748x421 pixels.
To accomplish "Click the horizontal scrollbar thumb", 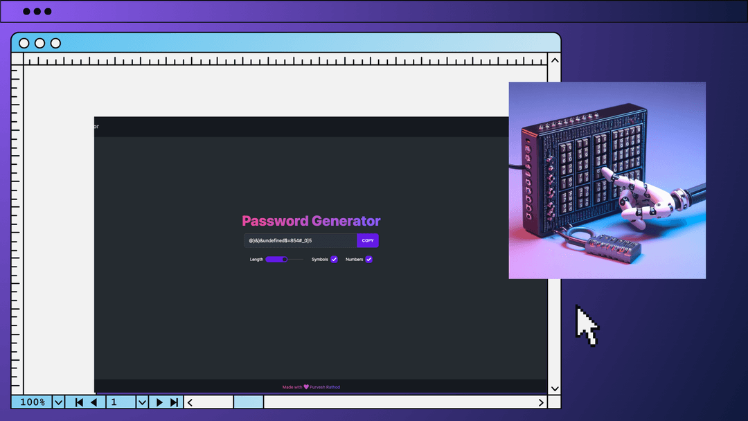I will [x=248, y=402].
